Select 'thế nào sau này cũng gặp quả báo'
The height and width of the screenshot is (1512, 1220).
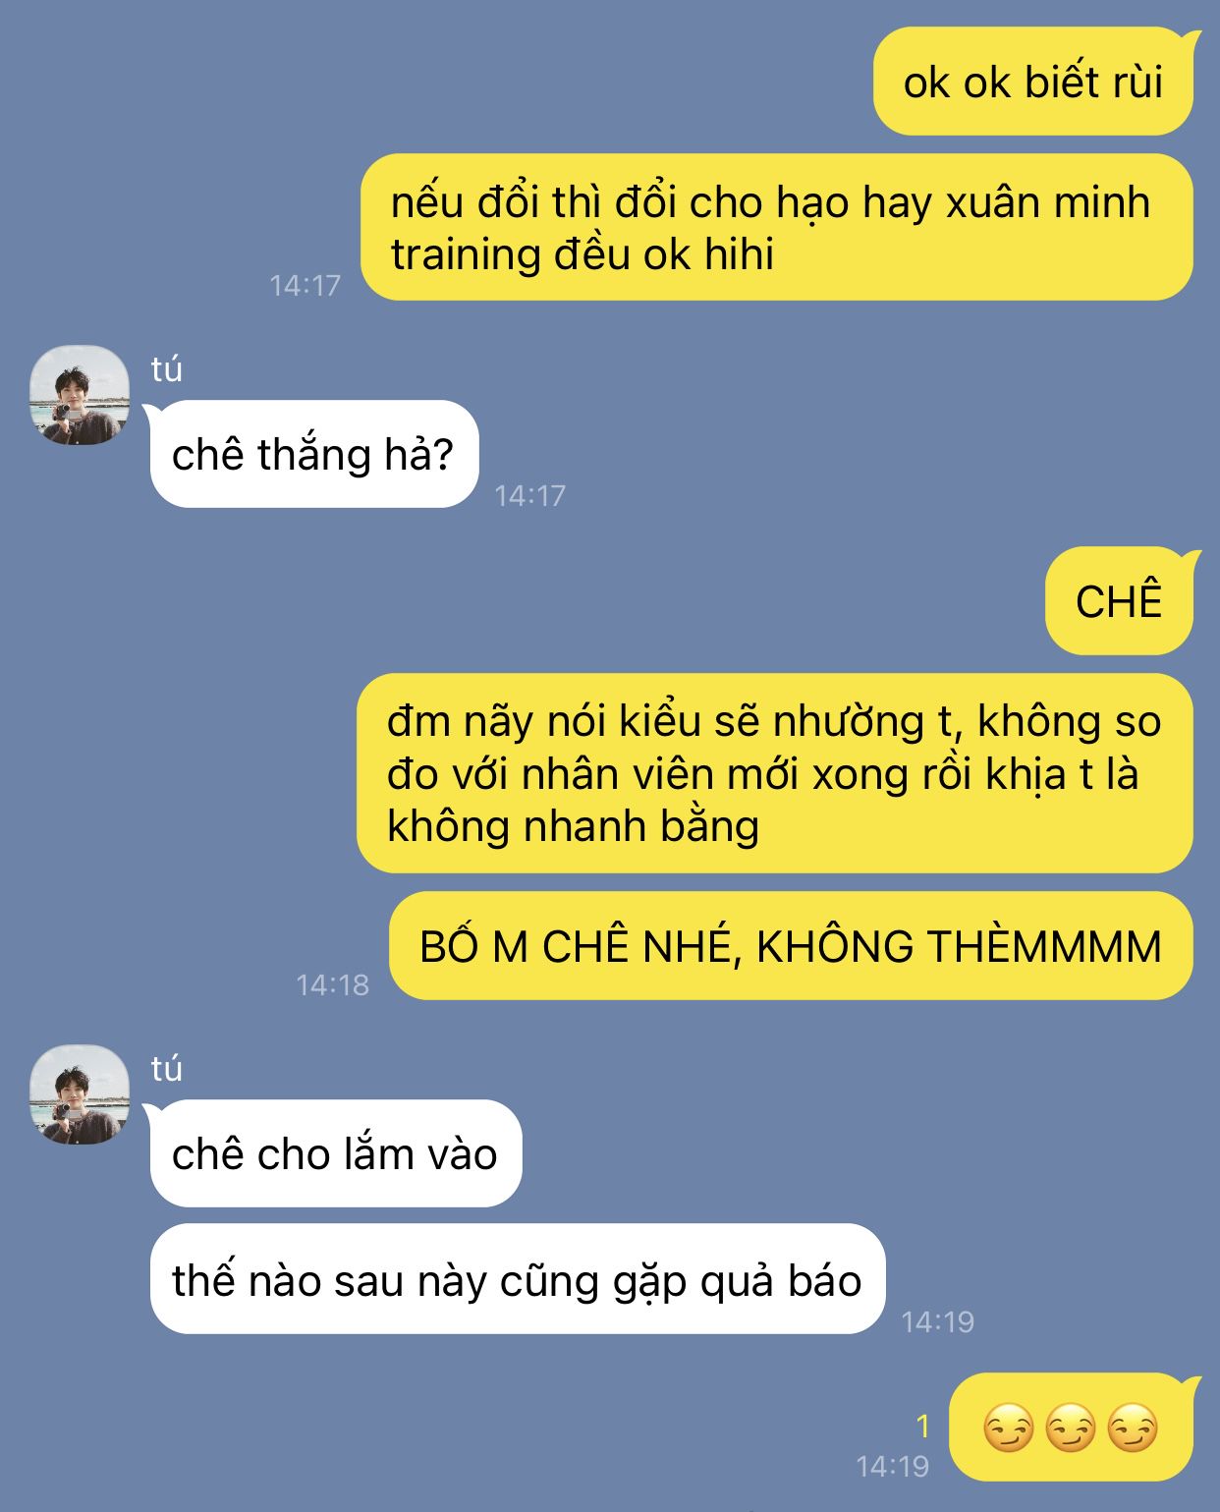(x=518, y=1279)
